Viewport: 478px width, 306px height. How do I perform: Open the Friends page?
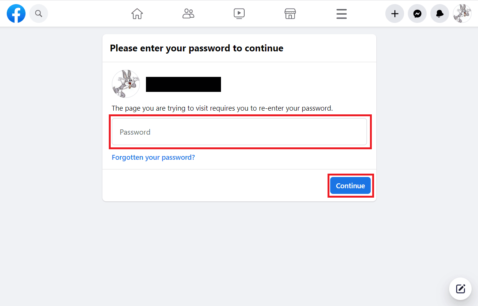point(188,13)
